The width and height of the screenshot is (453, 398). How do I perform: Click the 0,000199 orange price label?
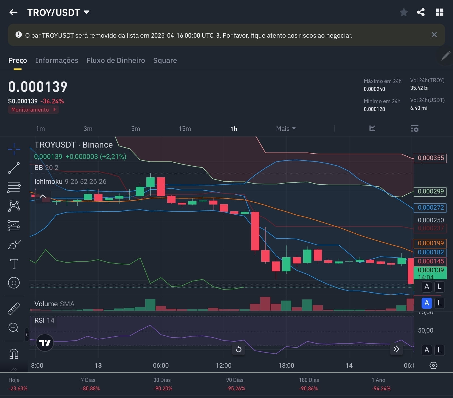(430, 243)
